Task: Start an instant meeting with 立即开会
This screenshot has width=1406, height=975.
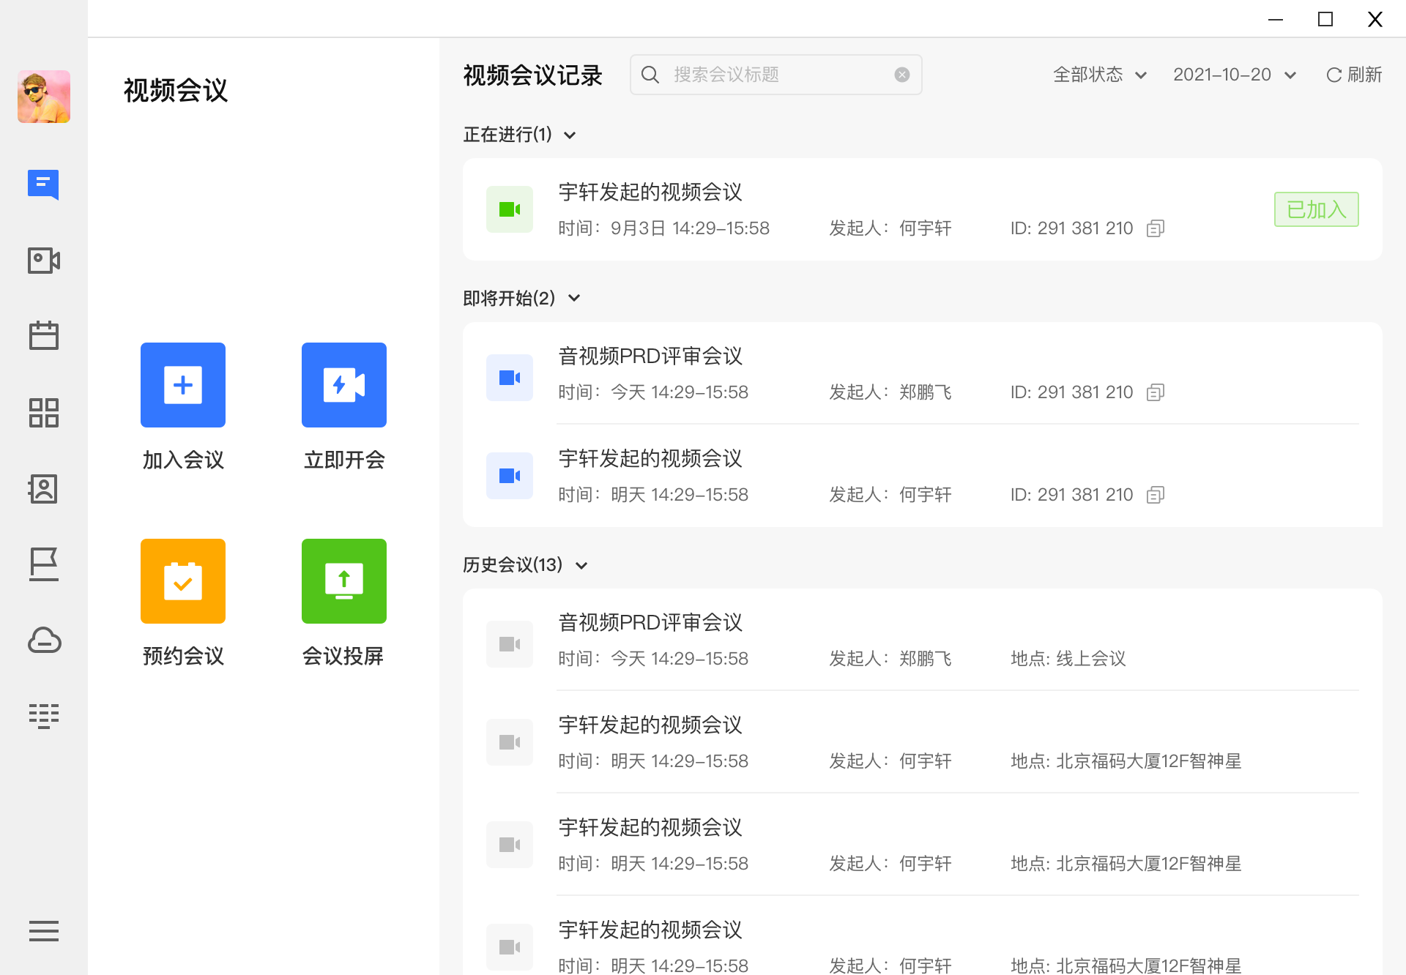Action: coord(343,385)
